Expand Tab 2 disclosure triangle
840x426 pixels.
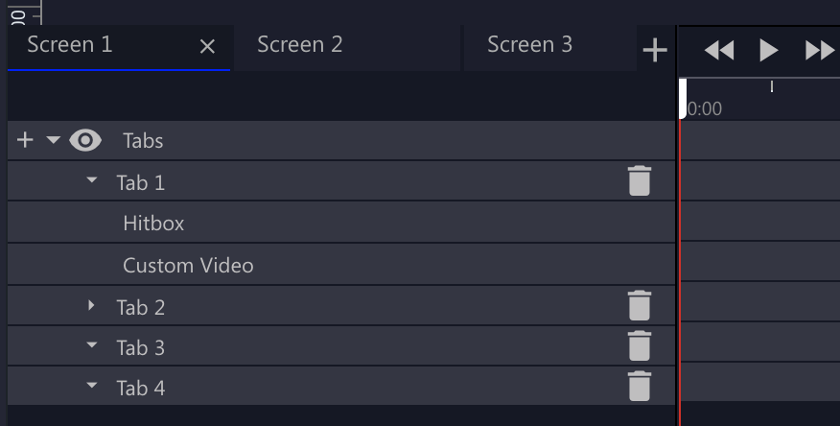pyautogui.click(x=91, y=305)
